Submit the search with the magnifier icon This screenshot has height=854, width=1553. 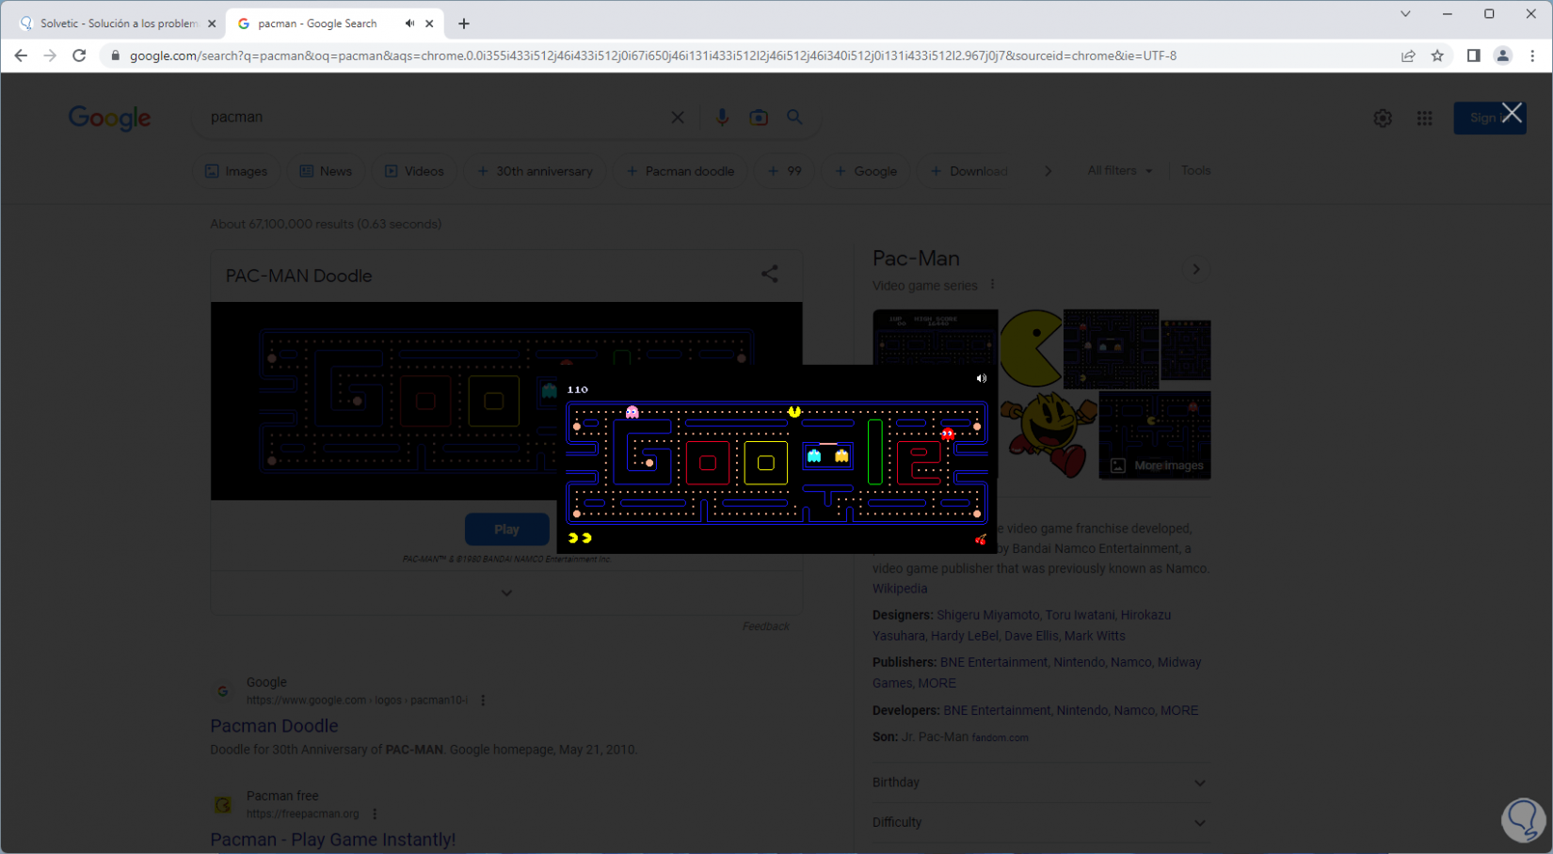click(x=795, y=118)
